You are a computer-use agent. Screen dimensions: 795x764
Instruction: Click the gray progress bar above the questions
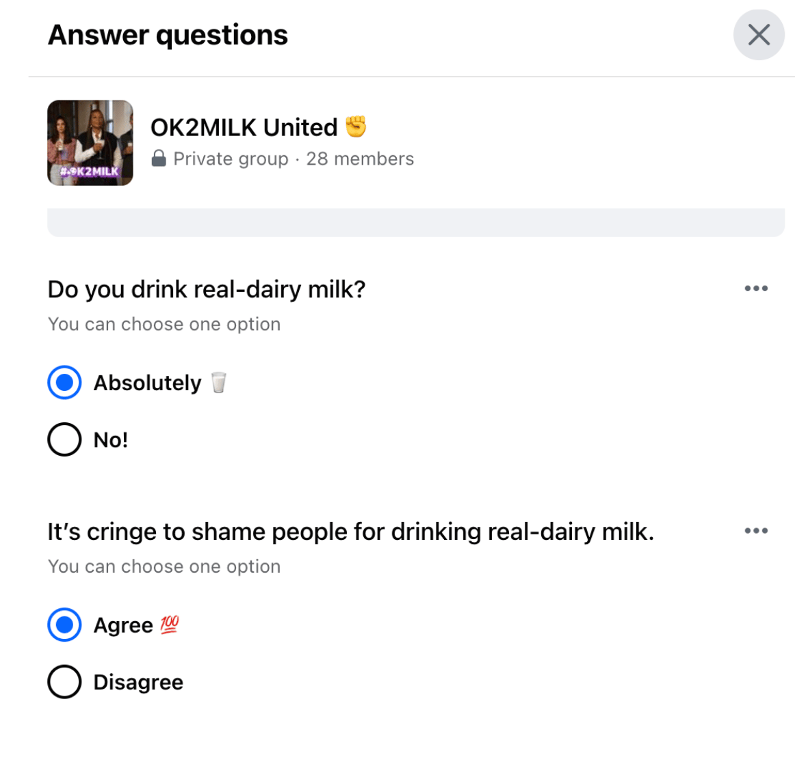pyautogui.click(x=417, y=220)
